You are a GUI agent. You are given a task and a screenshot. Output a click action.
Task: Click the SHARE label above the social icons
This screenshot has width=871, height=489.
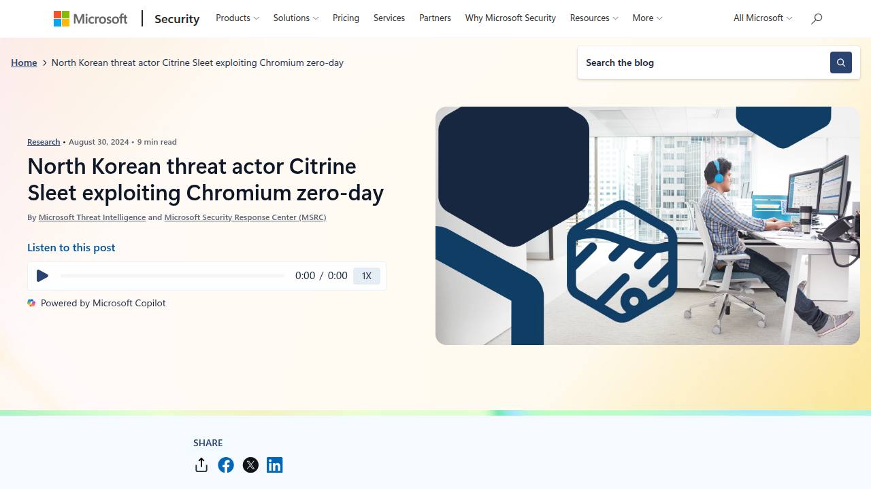pos(208,443)
